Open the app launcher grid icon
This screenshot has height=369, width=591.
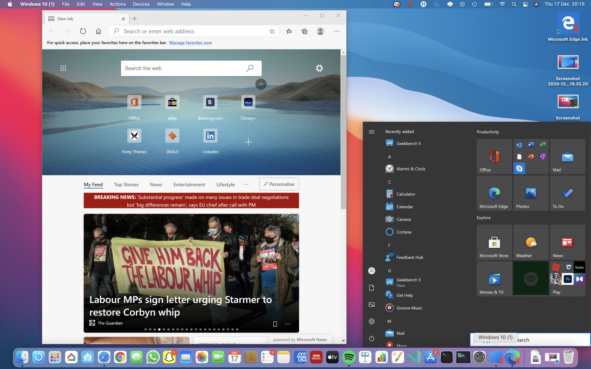tap(63, 68)
